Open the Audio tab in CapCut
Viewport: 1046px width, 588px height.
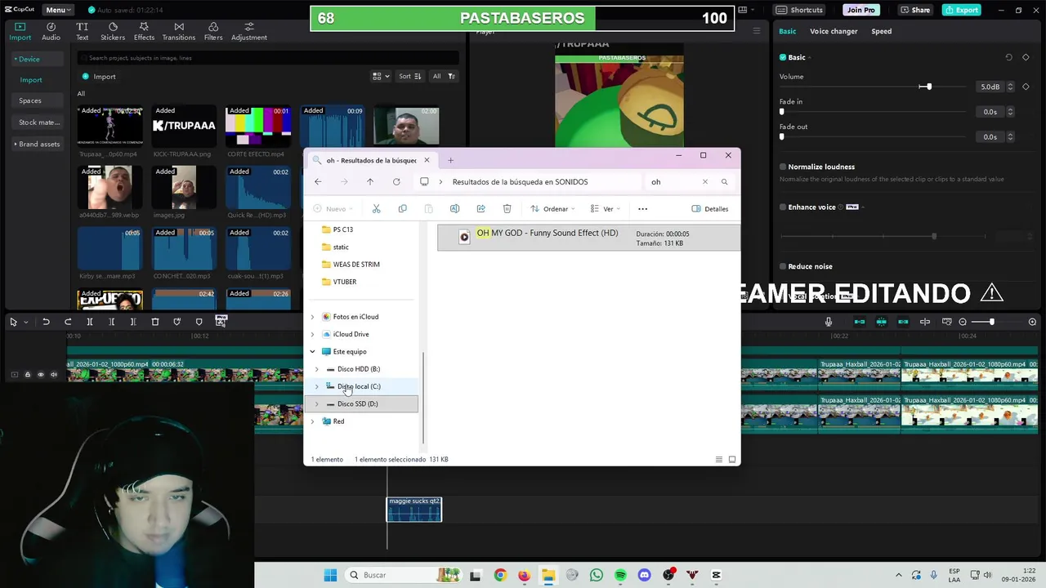coord(51,31)
